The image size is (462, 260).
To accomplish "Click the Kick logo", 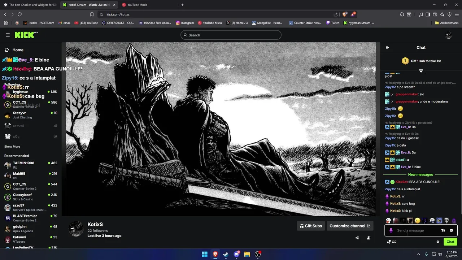I will [x=26, y=35].
